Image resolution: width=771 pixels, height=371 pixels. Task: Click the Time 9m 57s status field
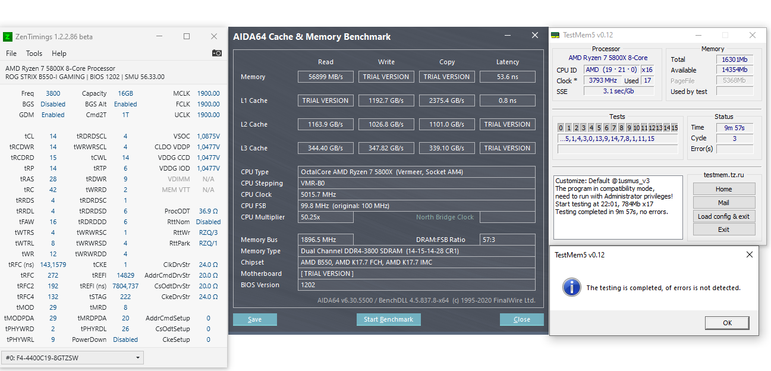click(735, 127)
